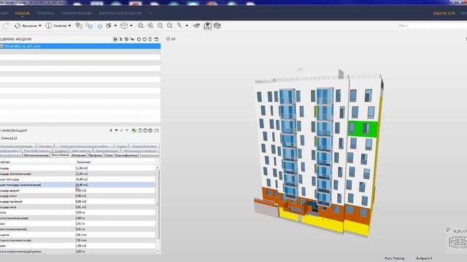Screen dimensions: 467x262
Task: Click the 'Выбрано' status bar entry
Action: (424, 258)
